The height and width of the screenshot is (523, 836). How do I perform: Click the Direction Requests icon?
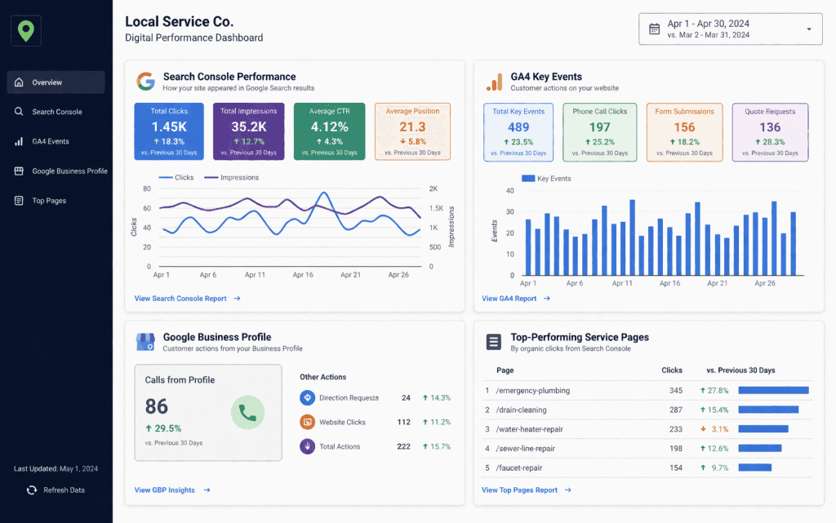tap(307, 398)
